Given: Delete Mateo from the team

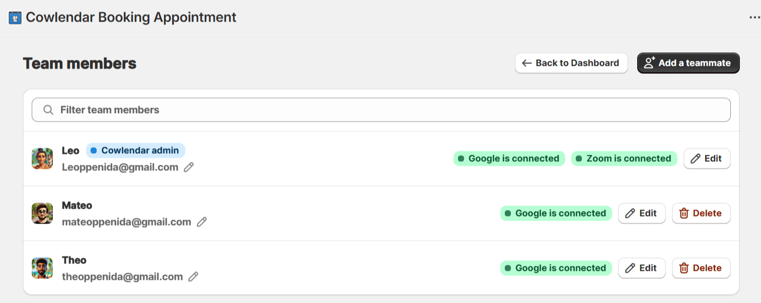Looking at the screenshot, I should coord(701,214).
